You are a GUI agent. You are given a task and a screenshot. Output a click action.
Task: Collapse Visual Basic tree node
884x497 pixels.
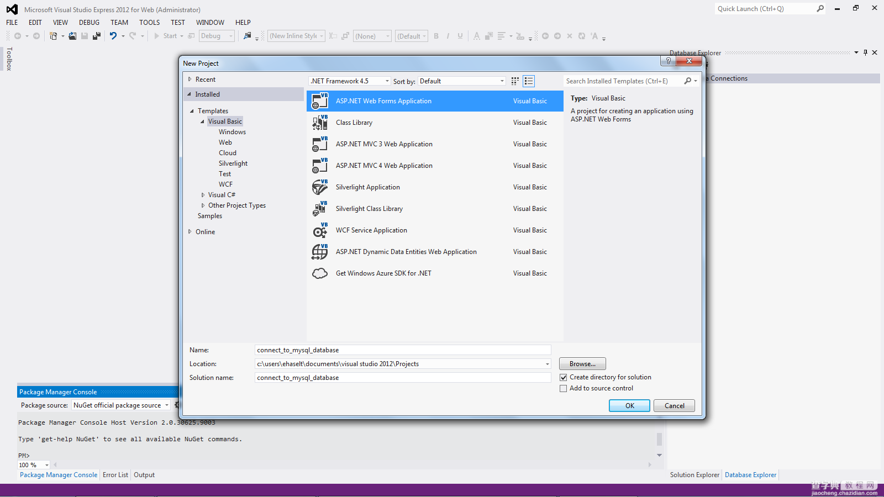coord(202,121)
